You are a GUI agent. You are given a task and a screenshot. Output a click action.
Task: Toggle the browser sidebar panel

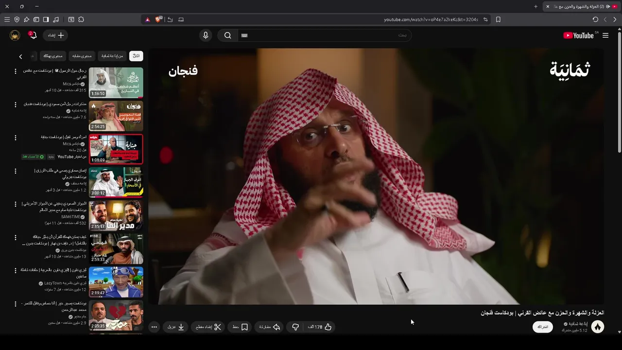coord(46,19)
